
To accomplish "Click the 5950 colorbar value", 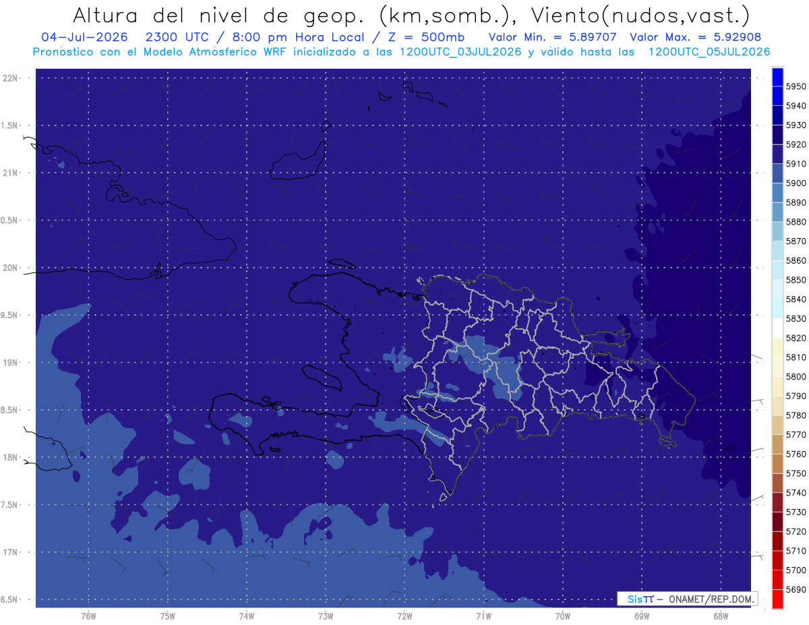I will pyautogui.click(x=796, y=86).
